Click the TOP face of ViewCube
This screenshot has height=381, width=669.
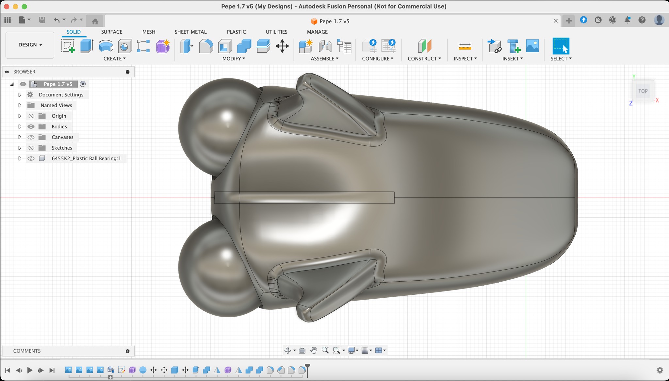tap(643, 91)
